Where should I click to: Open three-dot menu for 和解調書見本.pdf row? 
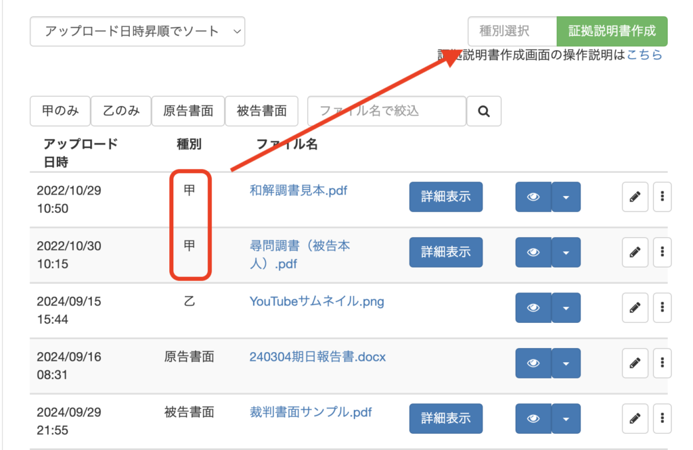[662, 197]
